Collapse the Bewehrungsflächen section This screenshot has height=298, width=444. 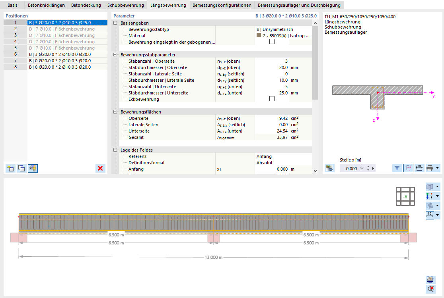coord(115,112)
